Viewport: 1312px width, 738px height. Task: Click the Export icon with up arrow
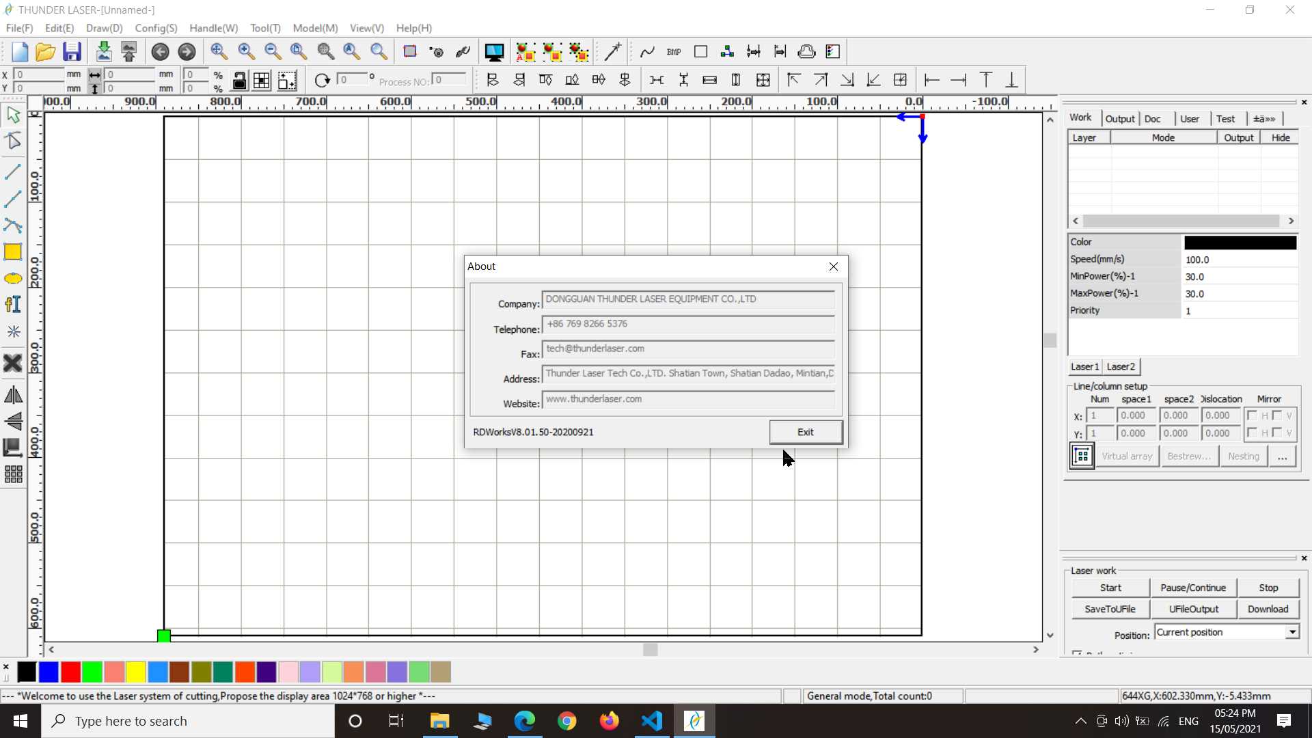[129, 52]
